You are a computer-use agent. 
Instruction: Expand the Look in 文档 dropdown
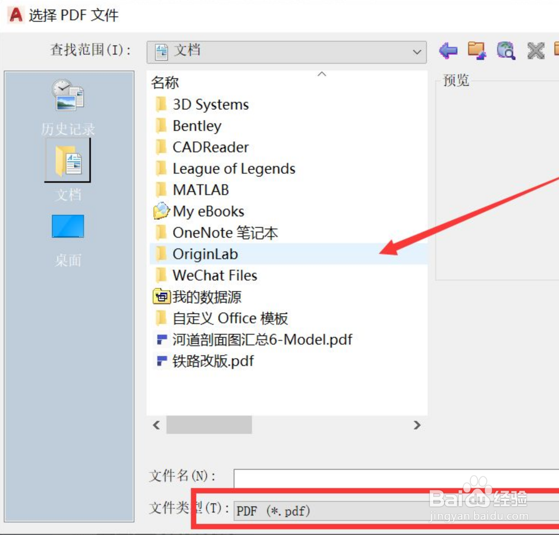tap(286, 52)
